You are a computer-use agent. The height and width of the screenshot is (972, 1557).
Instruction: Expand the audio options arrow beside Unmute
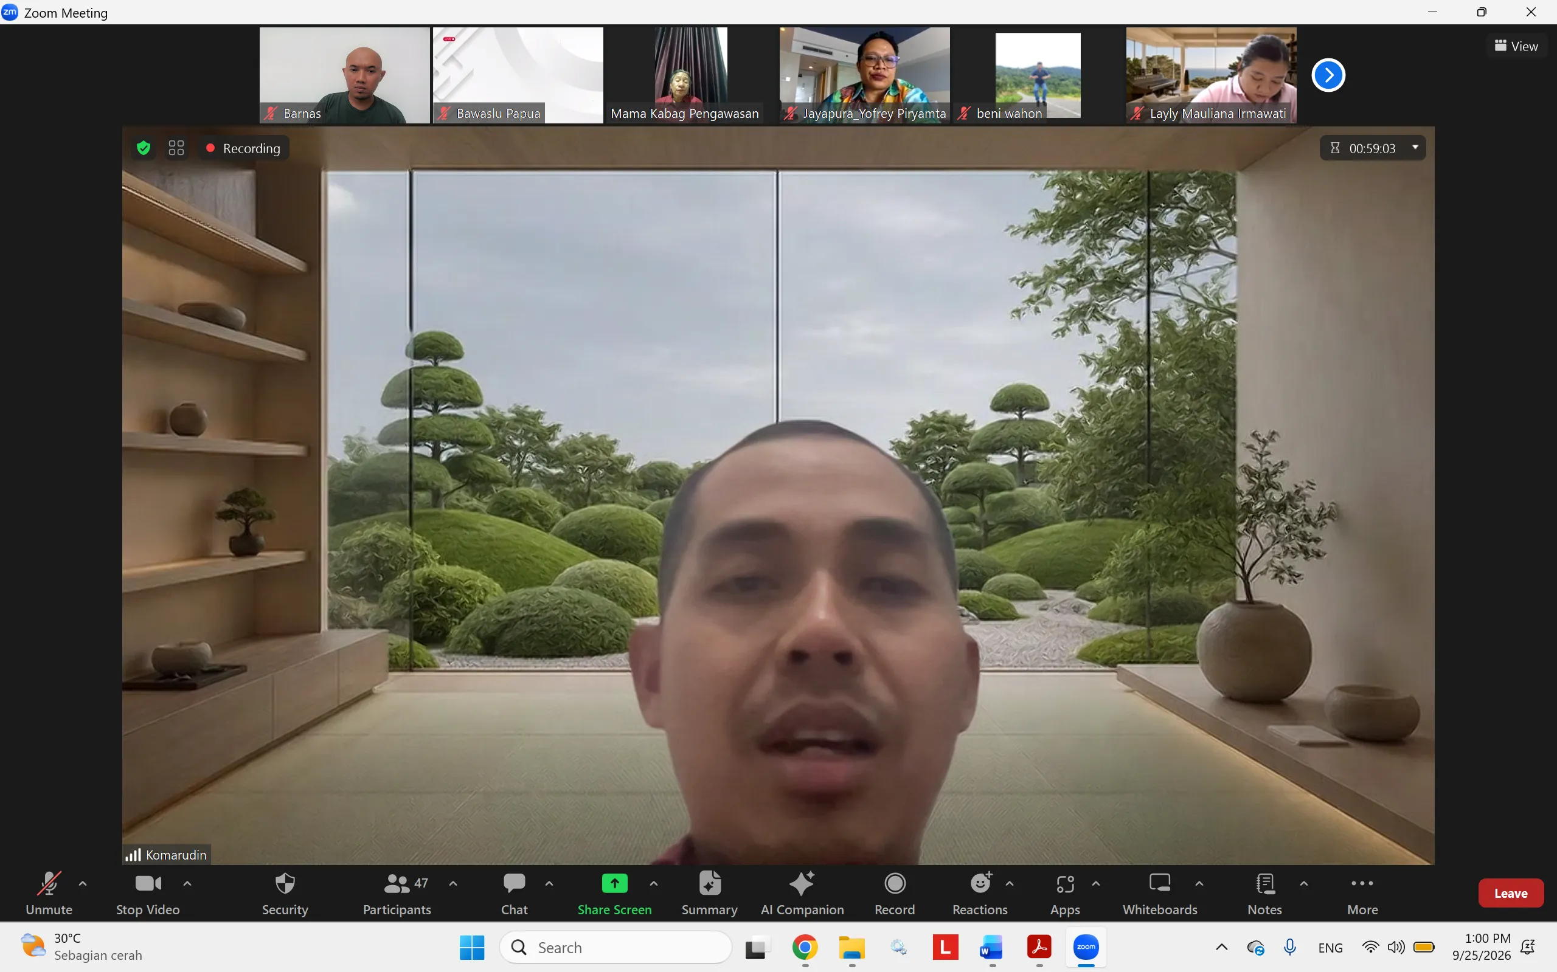coord(83,883)
